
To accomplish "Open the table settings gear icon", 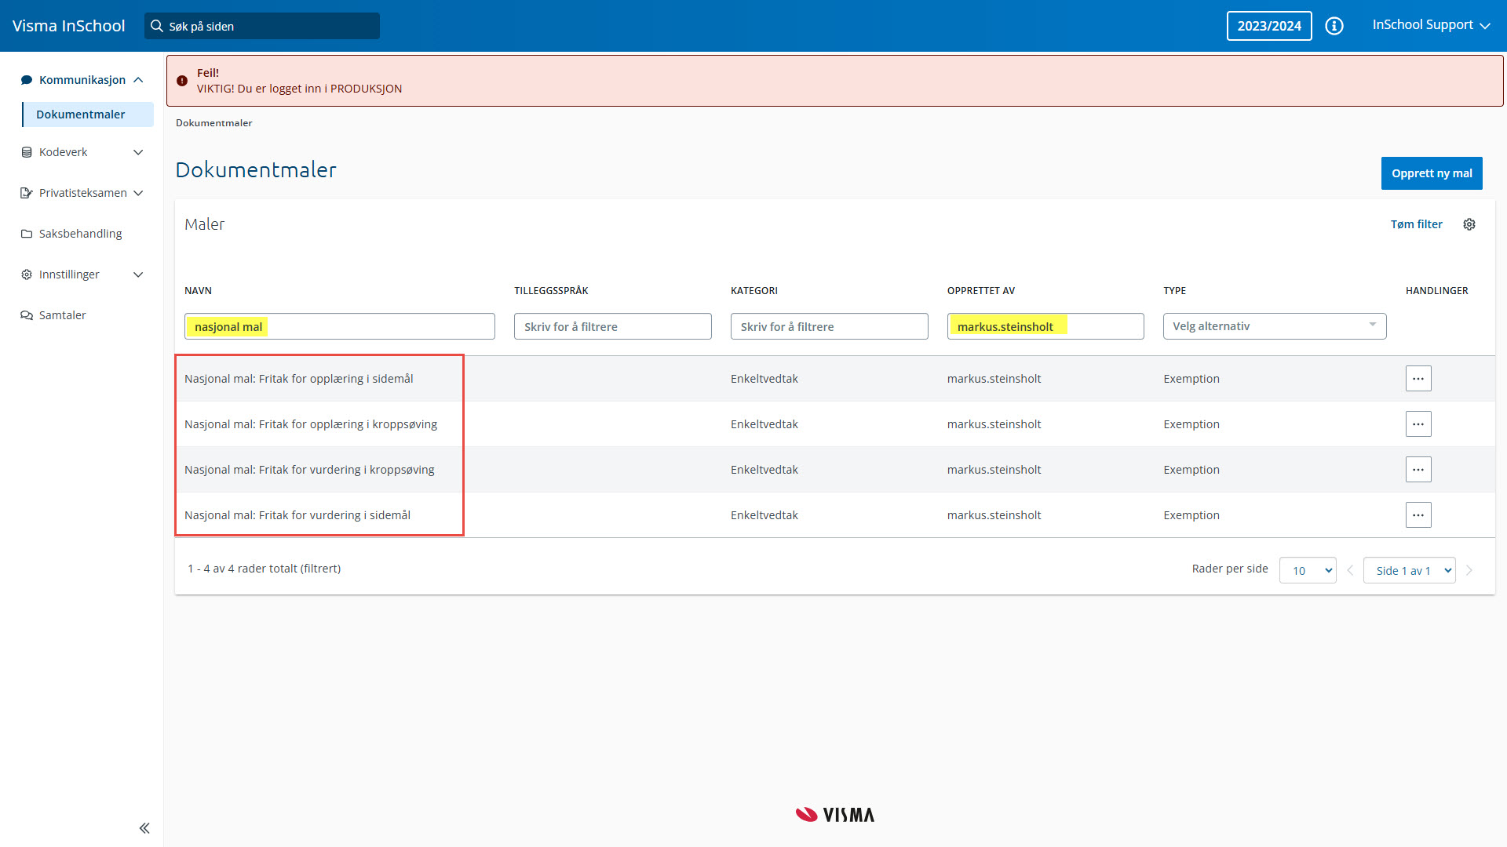I will tap(1469, 224).
